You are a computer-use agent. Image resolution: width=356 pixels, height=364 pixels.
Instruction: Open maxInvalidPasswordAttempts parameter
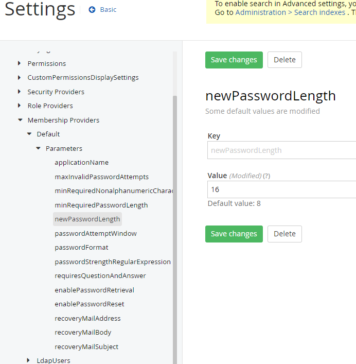point(101,177)
